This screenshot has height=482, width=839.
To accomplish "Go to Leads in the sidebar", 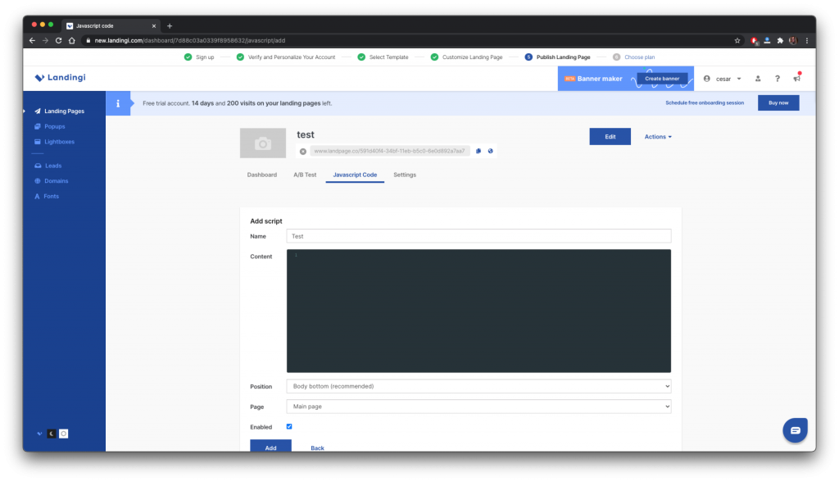I will tap(52, 166).
